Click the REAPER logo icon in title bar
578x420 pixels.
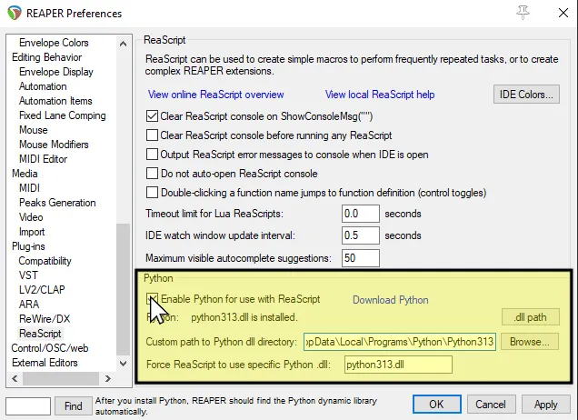coord(15,13)
